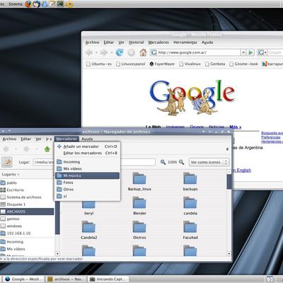Open the Lugares side pane dropdown

click(11, 174)
